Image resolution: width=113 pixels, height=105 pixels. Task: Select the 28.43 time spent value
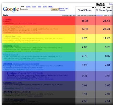point(106,21)
